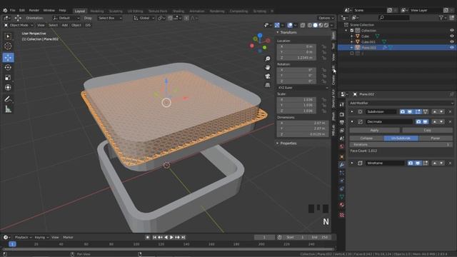This screenshot has height=257, width=457.
Task: Remove the Decimate modifier with X
Action: click(450, 122)
